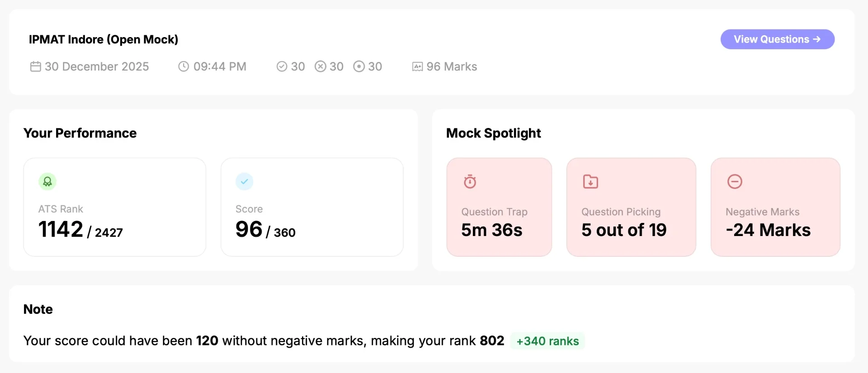Viewport: 868px width, 373px height.
Task: Click the clock icon beside 09:44 PM
Action: (x=184, y=66)
